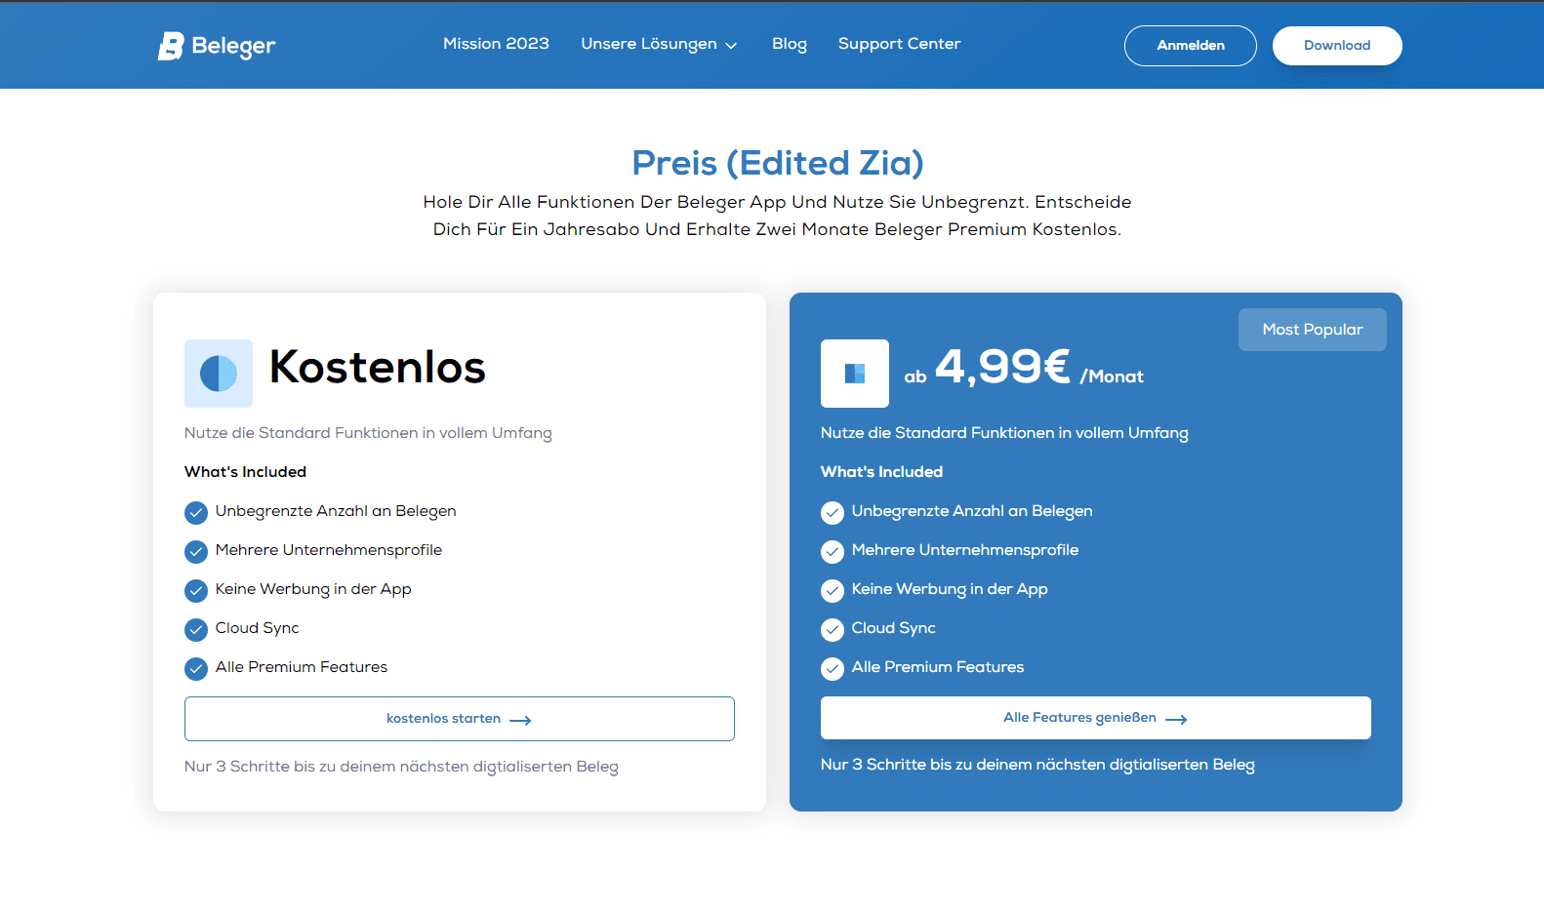Screen dimensions: 1544x911
Task: Open the Mission 2023 page
Action: pyautogui.click(x=496, y=44)
